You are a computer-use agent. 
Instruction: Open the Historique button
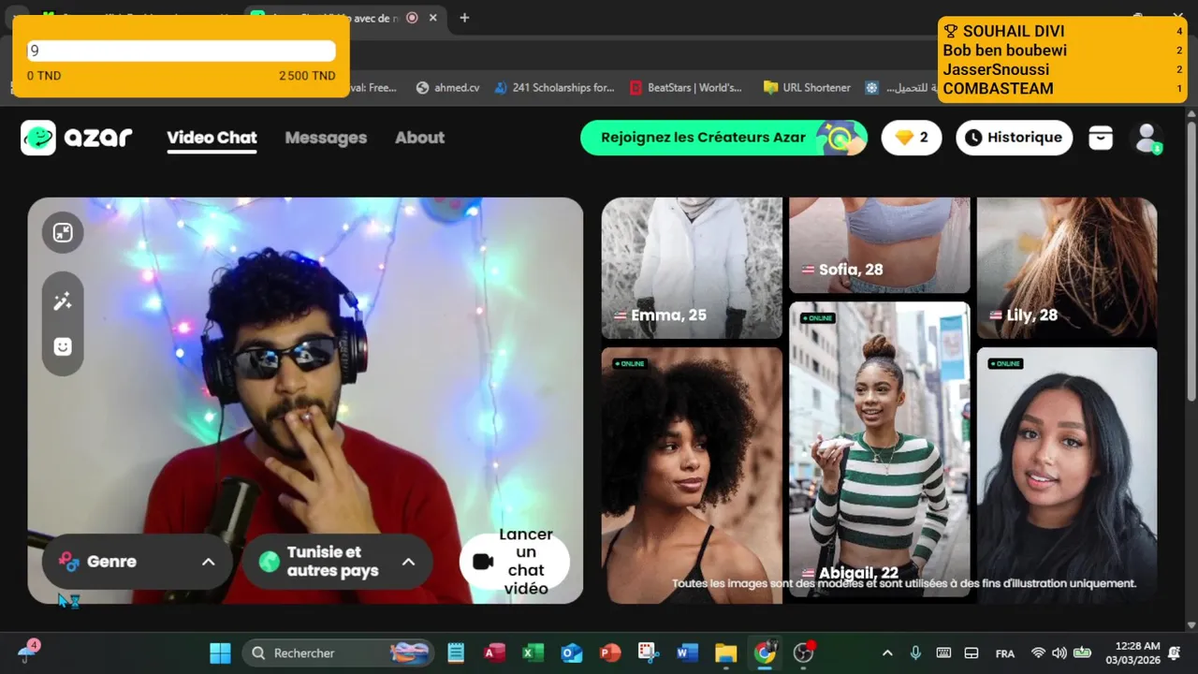(1015, 138)
